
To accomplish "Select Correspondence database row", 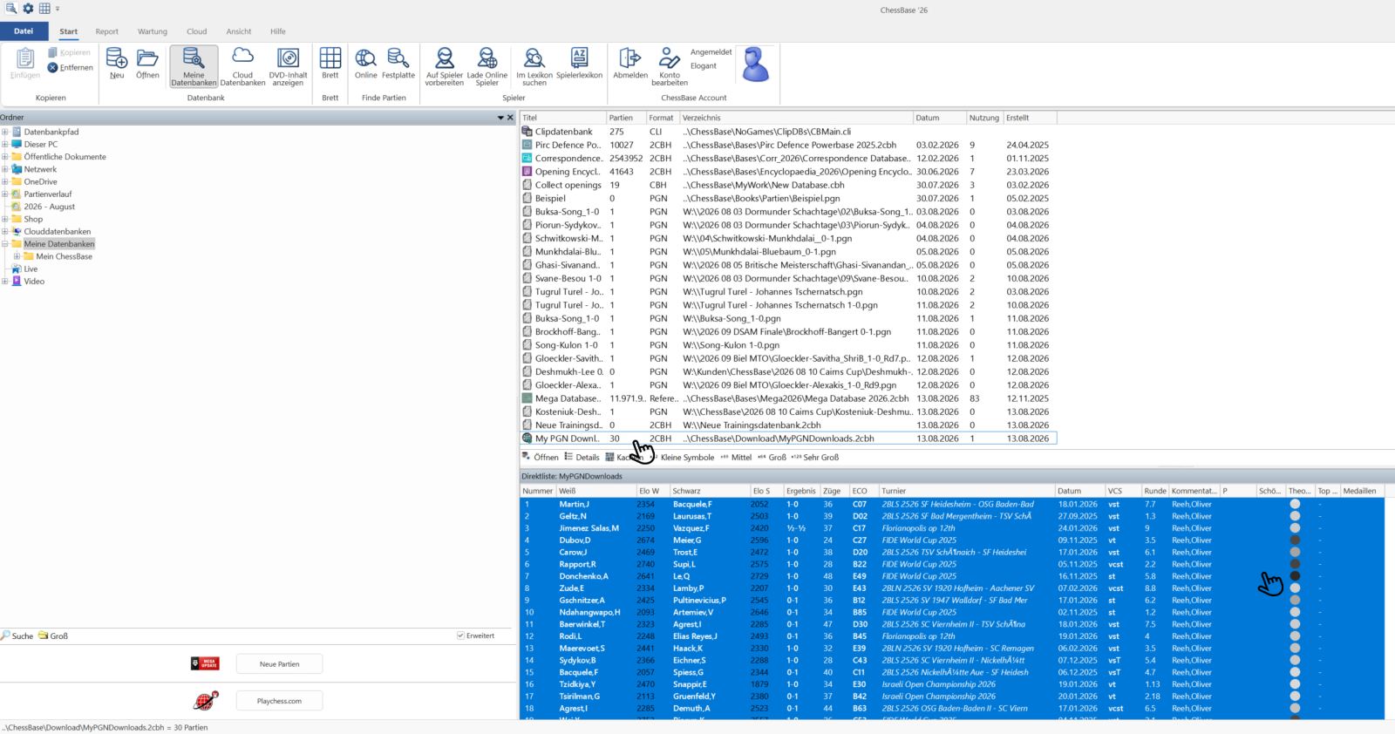I will coord(788,159).
